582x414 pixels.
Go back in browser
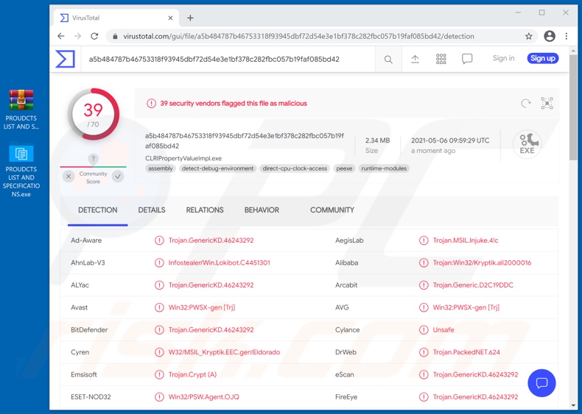pyautogui.click(x=61, y=36)
